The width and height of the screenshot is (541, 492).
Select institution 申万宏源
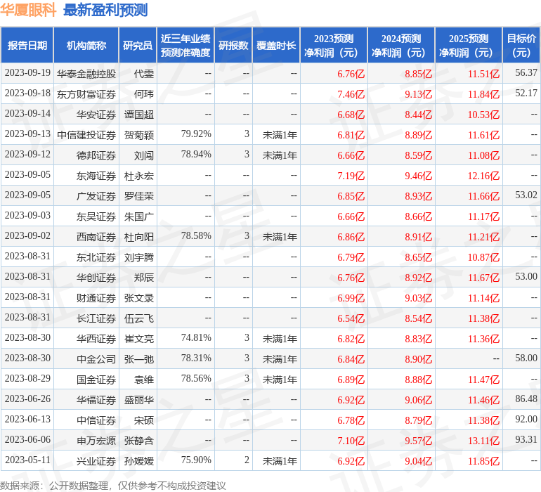96,440
